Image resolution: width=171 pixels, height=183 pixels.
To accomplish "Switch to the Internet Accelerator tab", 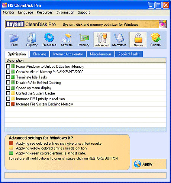I will [68, 54].
